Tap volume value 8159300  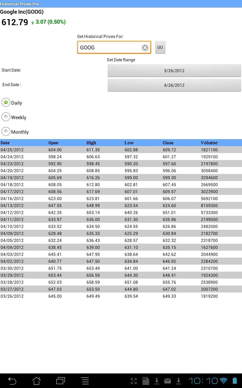pos(209,206)
